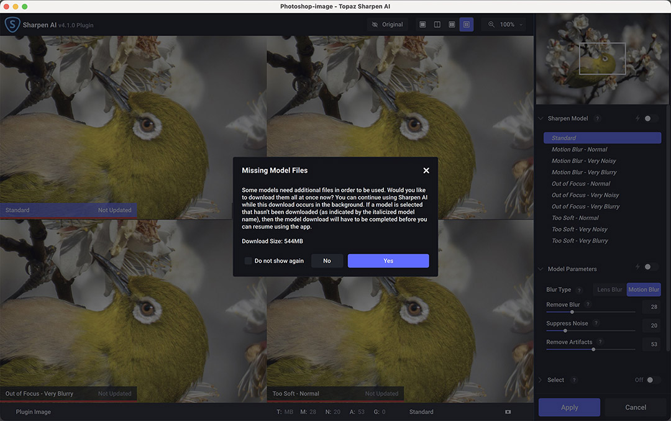Select Too Soft - Very Noisy model
671x421 pixels.
602,229
